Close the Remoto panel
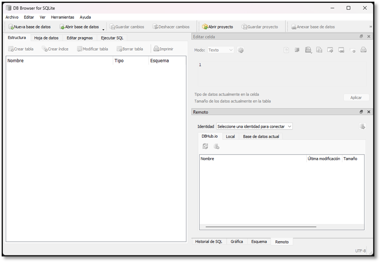The image size is (381, 263). point(368,112)
